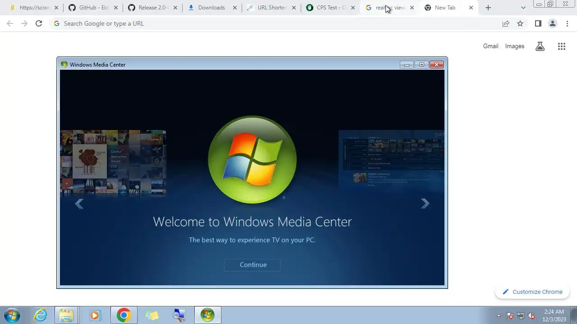Click the music library preview thumbnail

[113, 163]
